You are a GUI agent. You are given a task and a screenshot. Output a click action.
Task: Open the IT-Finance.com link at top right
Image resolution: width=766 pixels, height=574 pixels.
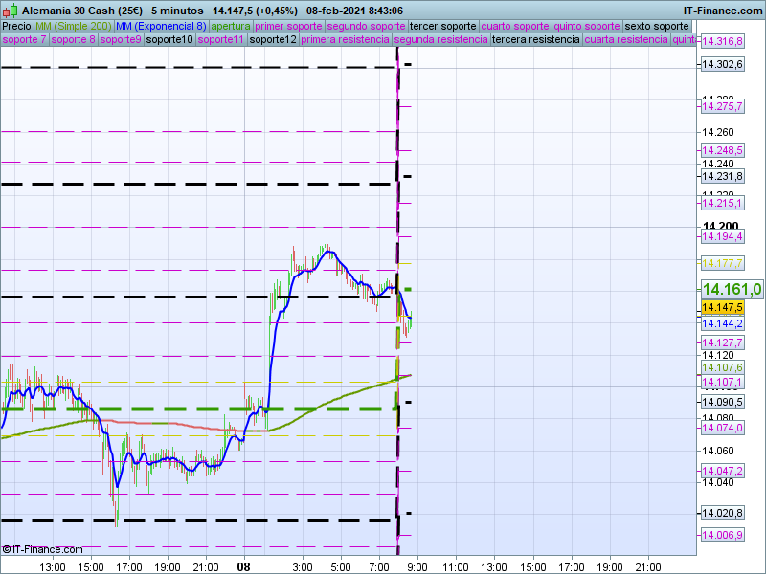pos(723,10)
